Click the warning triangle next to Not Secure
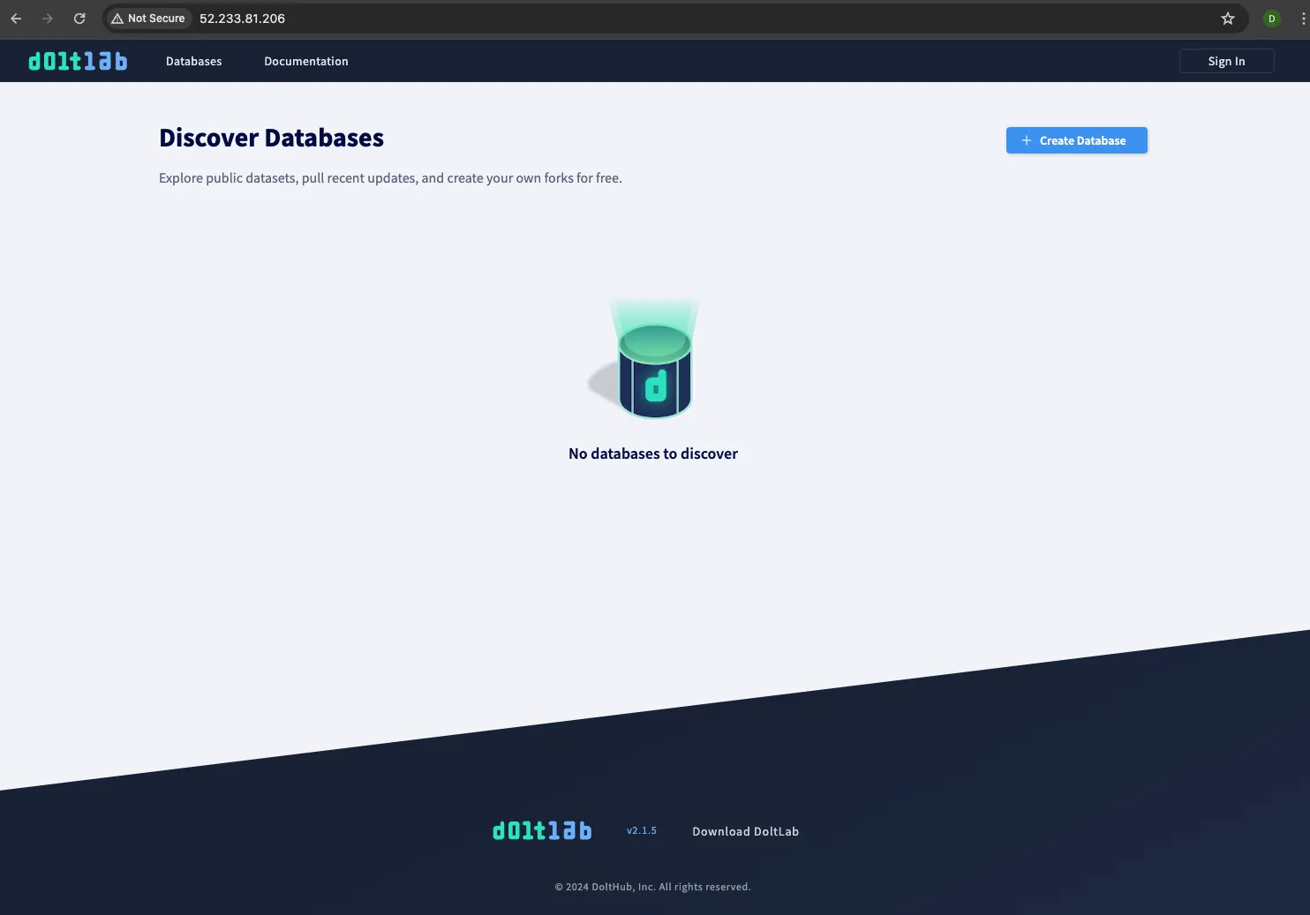The width and height of the screenshot is (1310, 915). pyautogui.click(x=118, y=18)
